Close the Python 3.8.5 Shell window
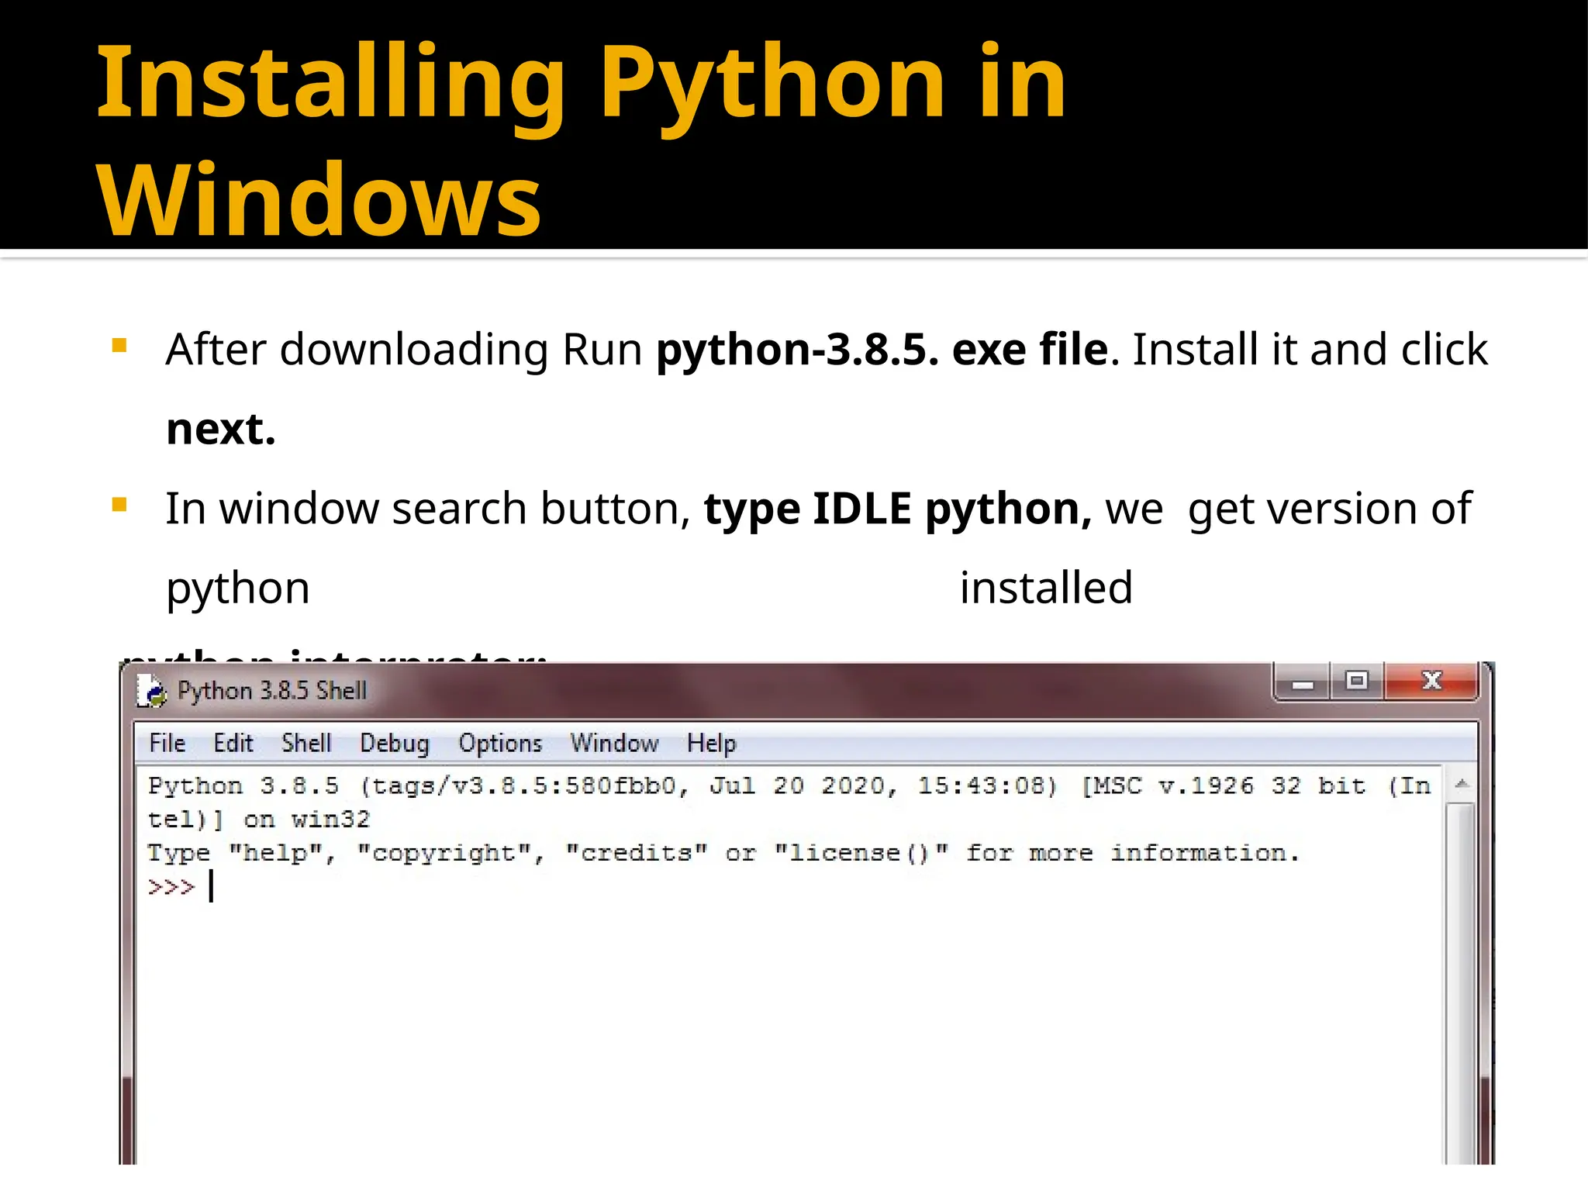Image resolution: width=1588 pixels, height=1191 pixels. [x=1431, y=682]
